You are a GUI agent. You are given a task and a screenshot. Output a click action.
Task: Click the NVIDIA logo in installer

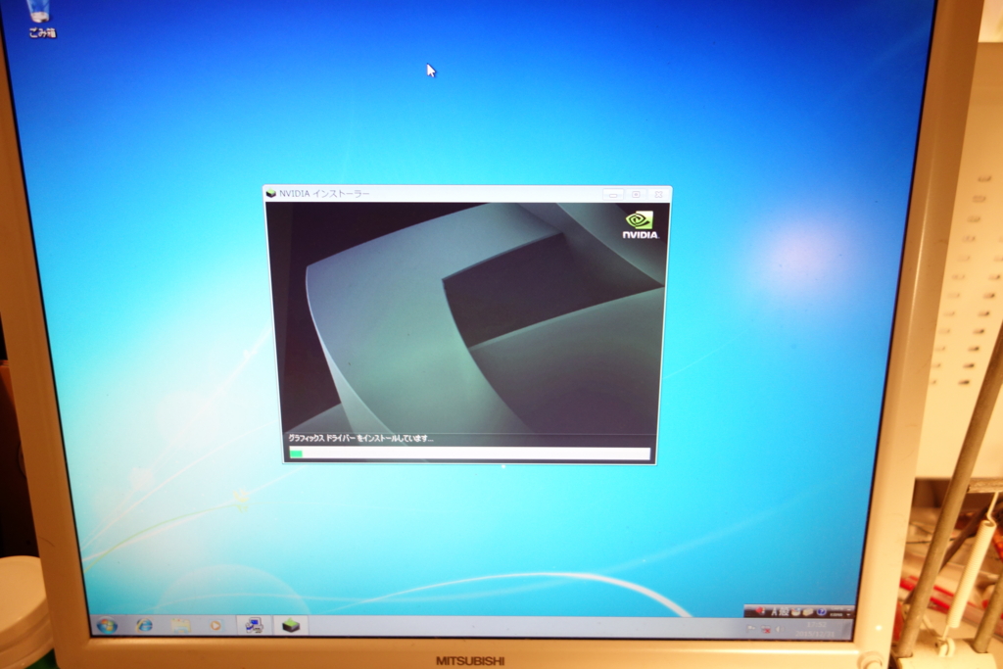(x=641, y=225)
